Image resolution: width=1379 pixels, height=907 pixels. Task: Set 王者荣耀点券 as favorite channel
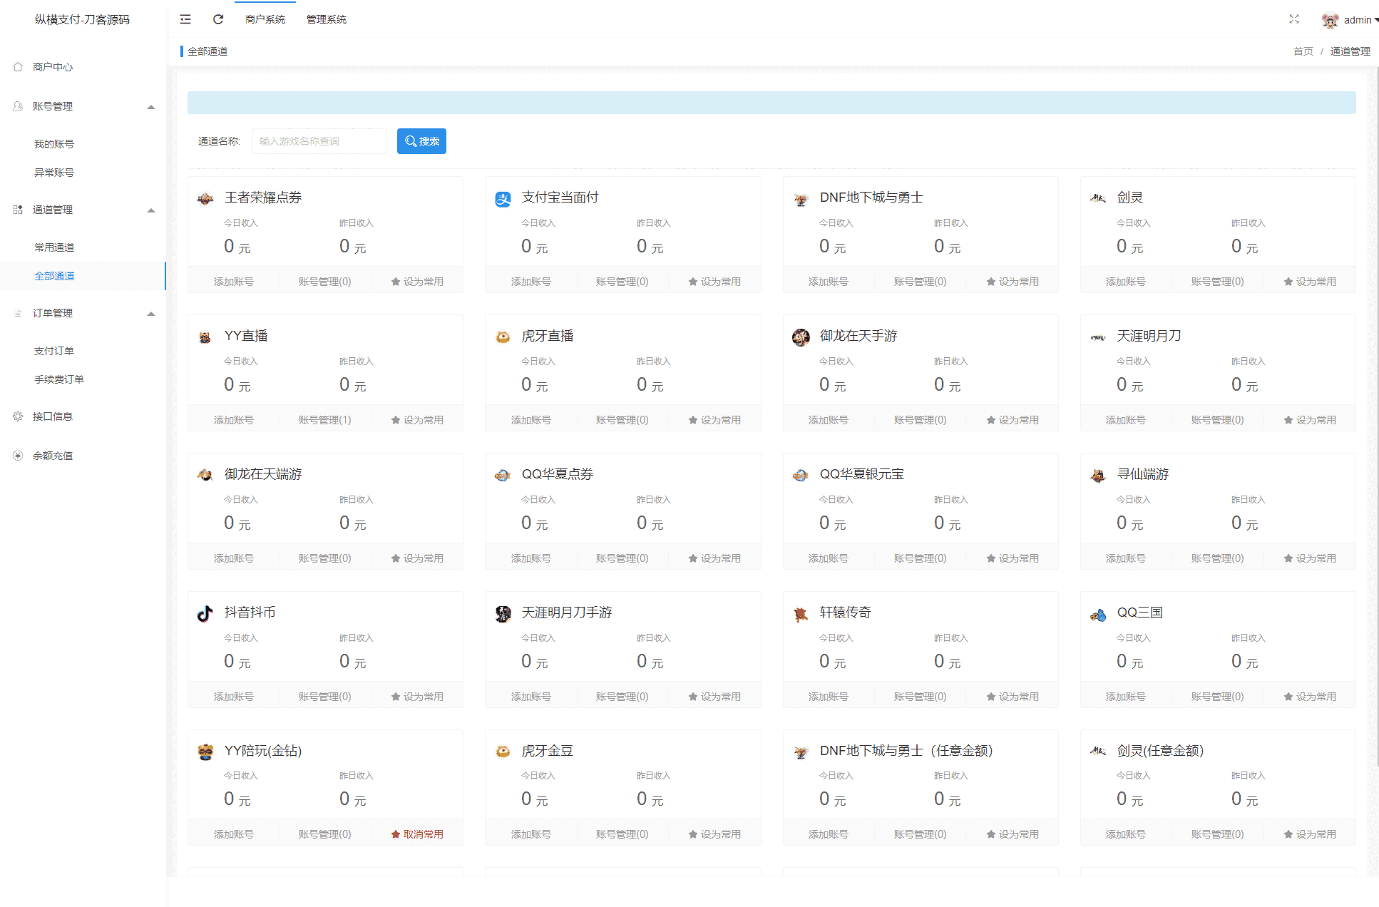coord(417,282)
